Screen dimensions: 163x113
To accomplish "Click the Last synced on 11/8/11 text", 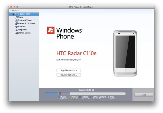I will click(69, 60).
